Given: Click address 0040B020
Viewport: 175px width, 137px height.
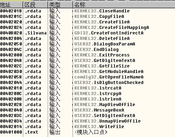Looking at the screenshot, I should click(x=11, y=33).
